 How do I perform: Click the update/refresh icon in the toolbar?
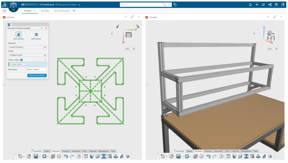(x=45, y=156)
